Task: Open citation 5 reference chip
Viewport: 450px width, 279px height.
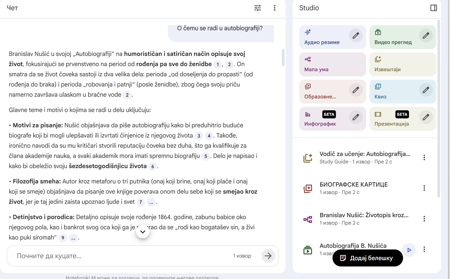Action: [x=206, y=156]
